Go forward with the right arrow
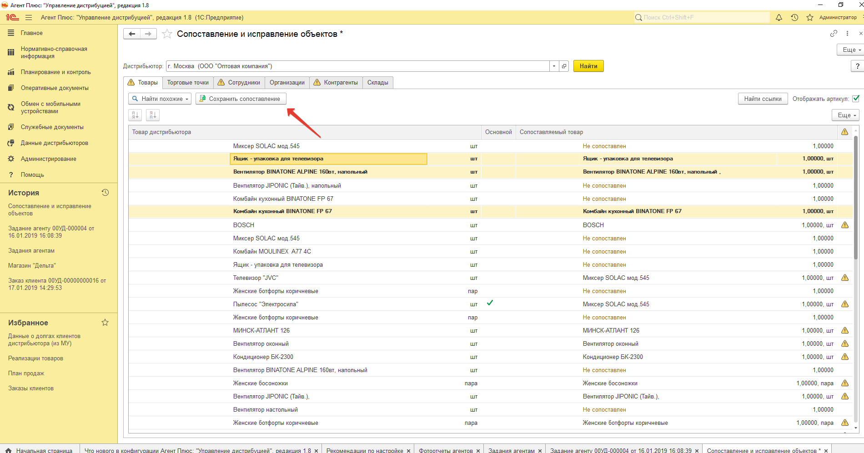 148,34
